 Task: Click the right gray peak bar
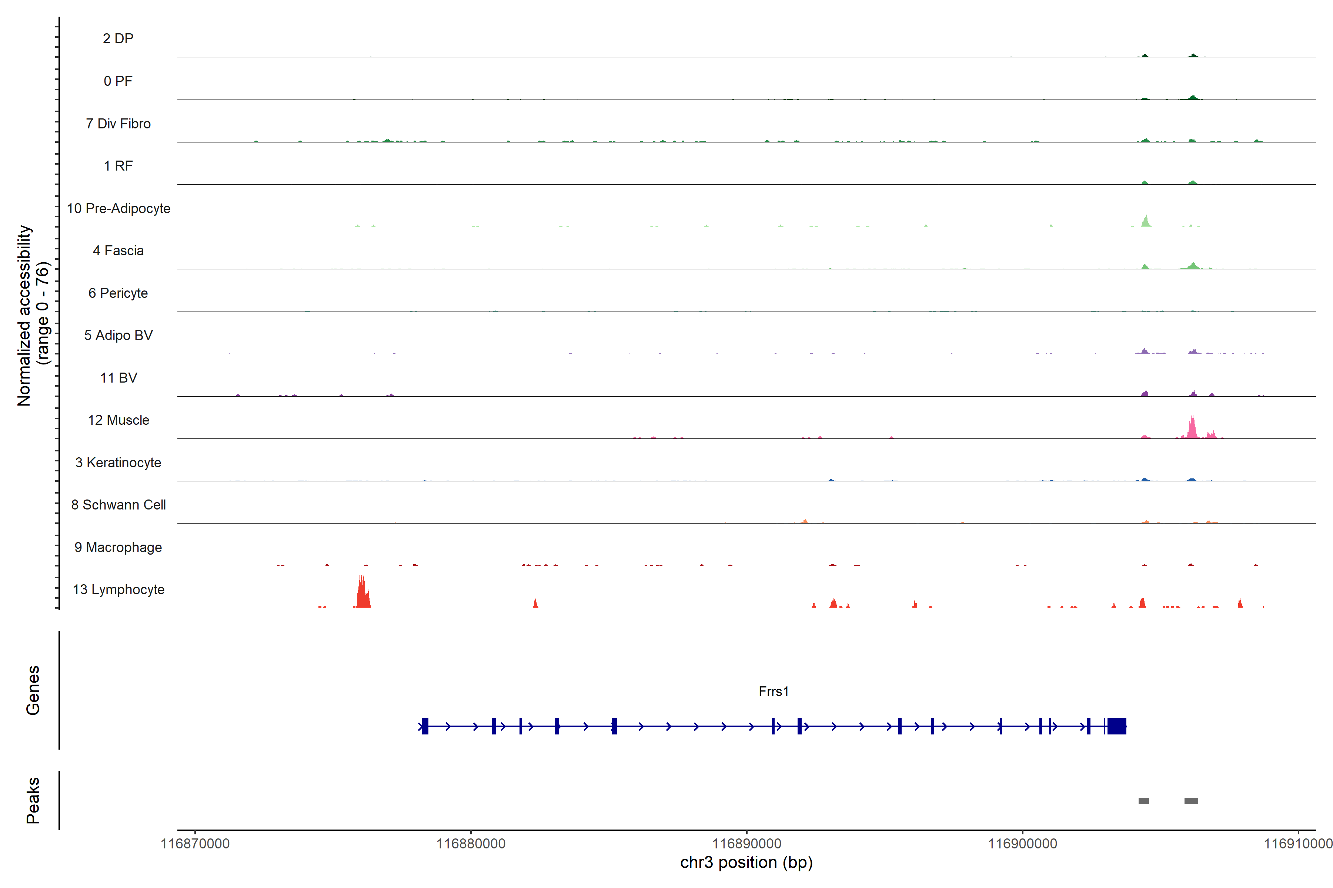[1191, 801]
